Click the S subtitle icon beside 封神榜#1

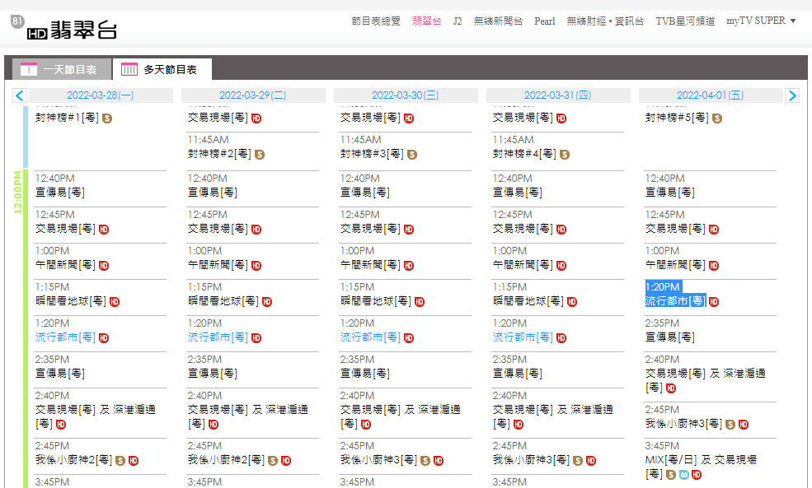point(106,119)
